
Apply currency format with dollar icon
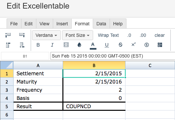point(147,45)
